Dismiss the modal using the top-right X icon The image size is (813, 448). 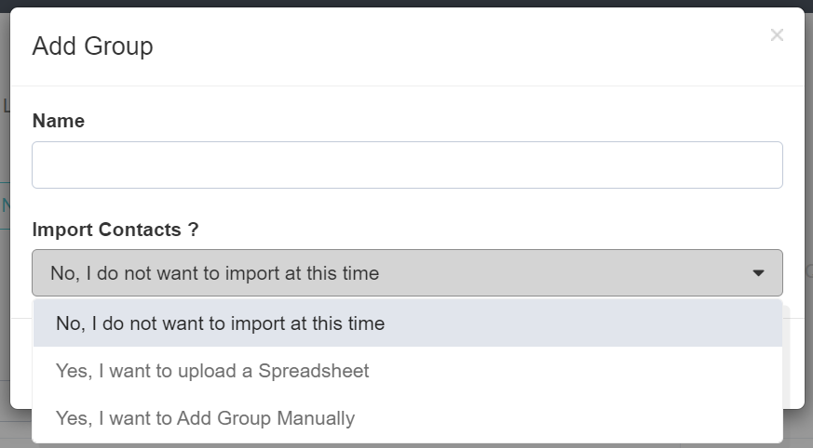click(777, 35)
